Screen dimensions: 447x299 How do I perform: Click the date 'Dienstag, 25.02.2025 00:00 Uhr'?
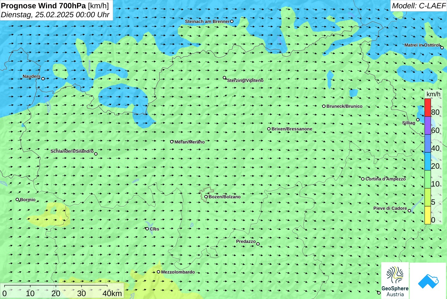(55, 15)
